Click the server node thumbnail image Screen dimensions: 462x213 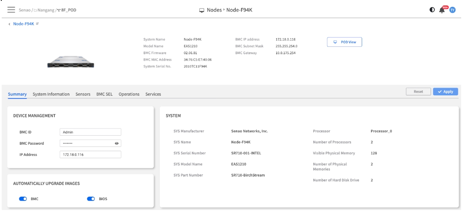click(71, 64)
